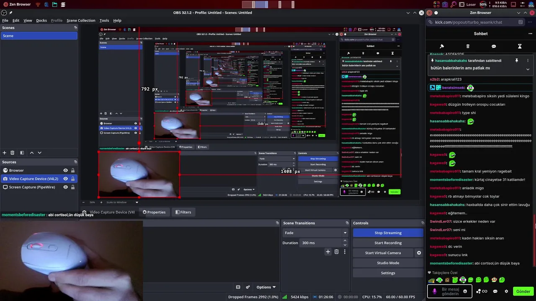
Task: Click the trash icon in Kick chat toolbar
Action: click(x=468, y=46)
